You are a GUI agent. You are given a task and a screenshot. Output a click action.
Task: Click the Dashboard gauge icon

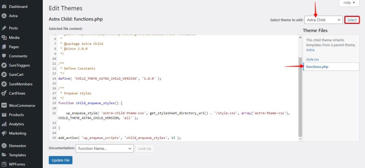click(4, 6)
